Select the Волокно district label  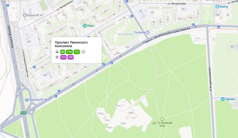pos(125,34)
